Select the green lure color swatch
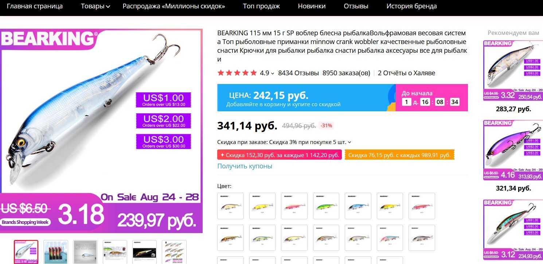This screenshot has height=264, width=543. (326, 206)
